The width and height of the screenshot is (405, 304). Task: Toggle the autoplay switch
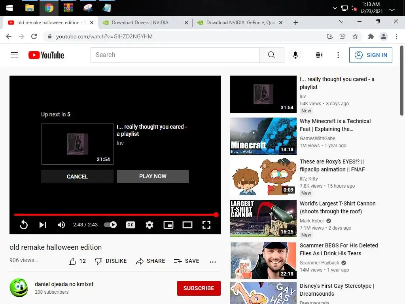[x=110, y=225]
